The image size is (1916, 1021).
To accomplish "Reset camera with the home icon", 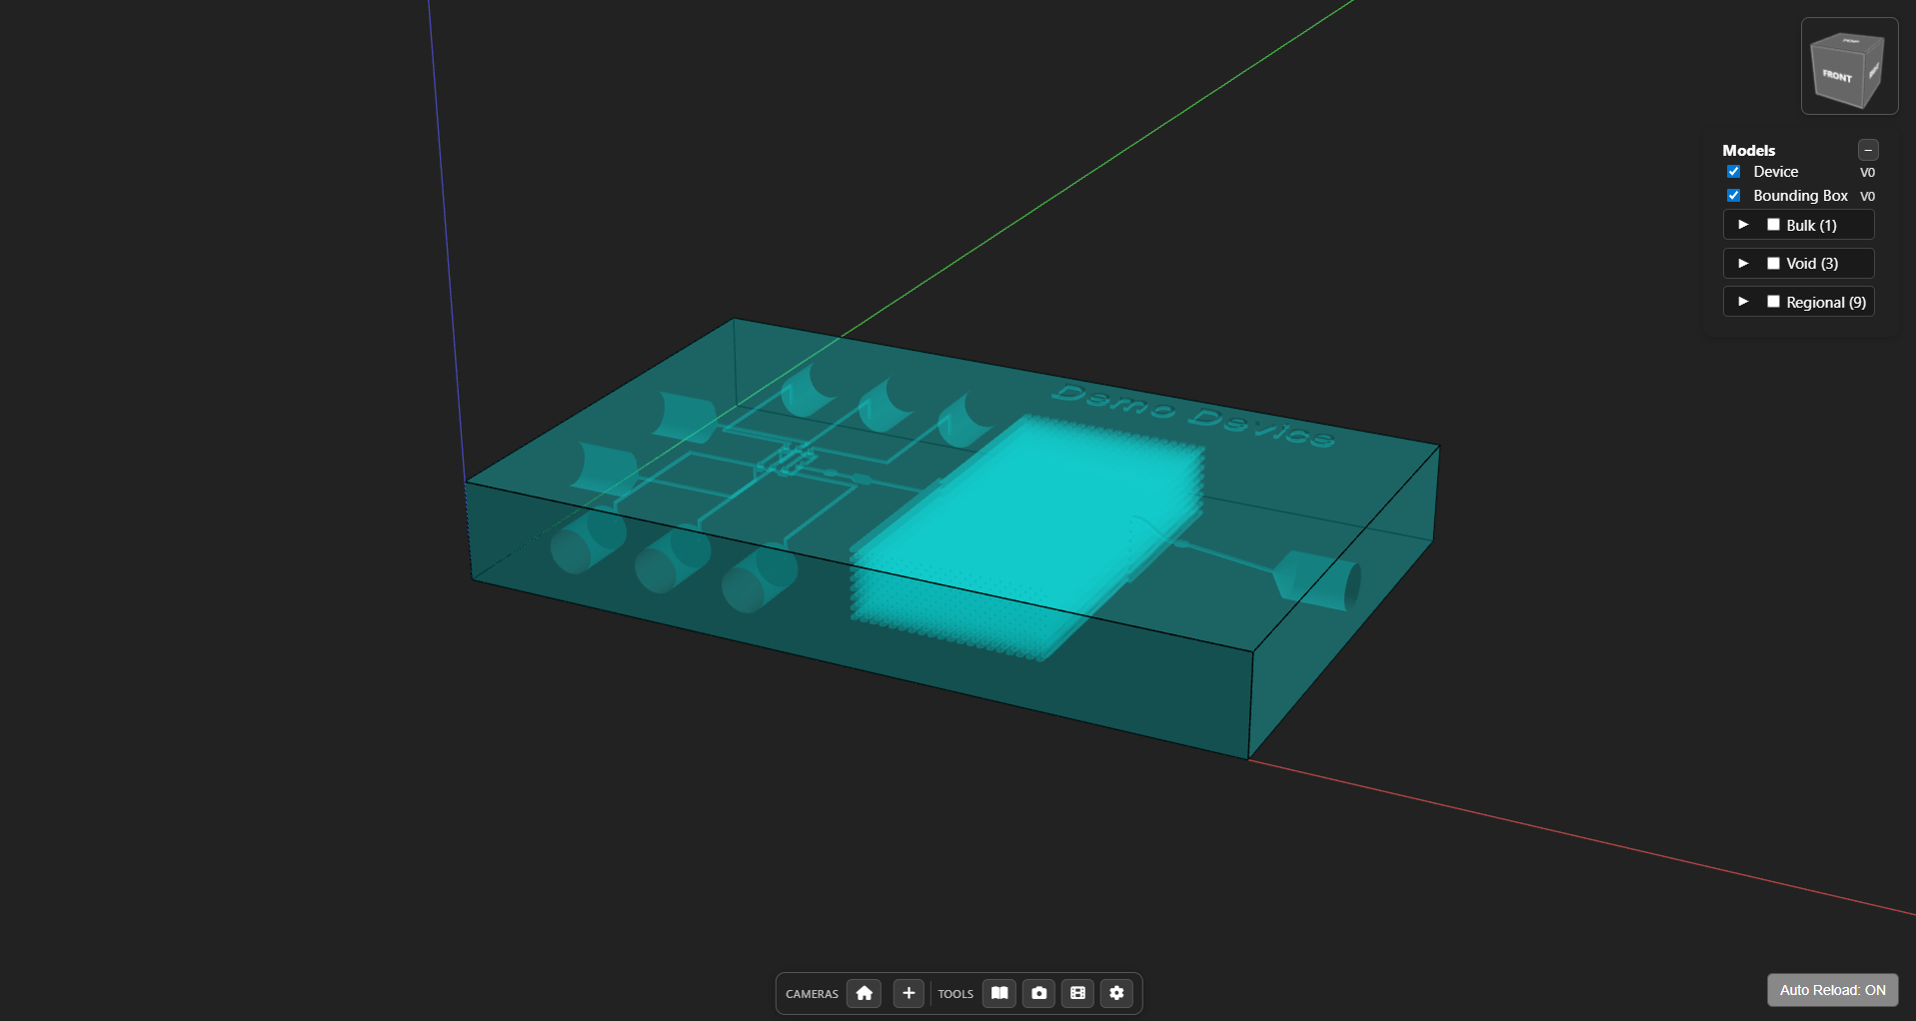I will click(864, 993).
